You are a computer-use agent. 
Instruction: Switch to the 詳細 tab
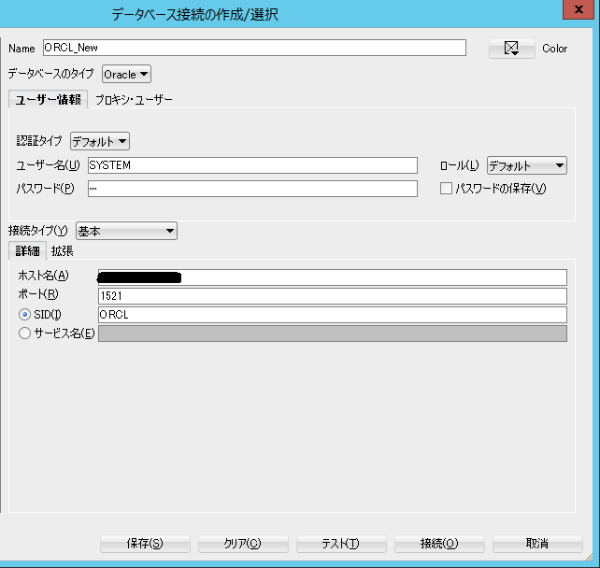point(27,251)
